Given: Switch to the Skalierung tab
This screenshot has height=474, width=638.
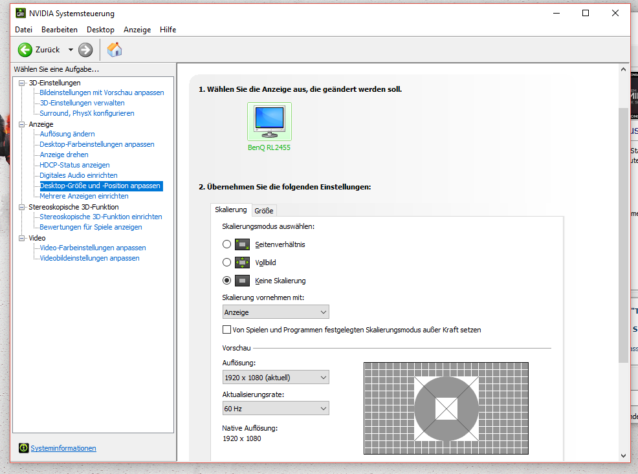Looking at the screenshot, I should click(231, 210).
